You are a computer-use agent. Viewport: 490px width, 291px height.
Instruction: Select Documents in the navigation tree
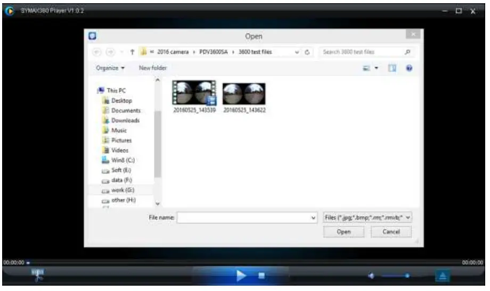click(126, 111)
